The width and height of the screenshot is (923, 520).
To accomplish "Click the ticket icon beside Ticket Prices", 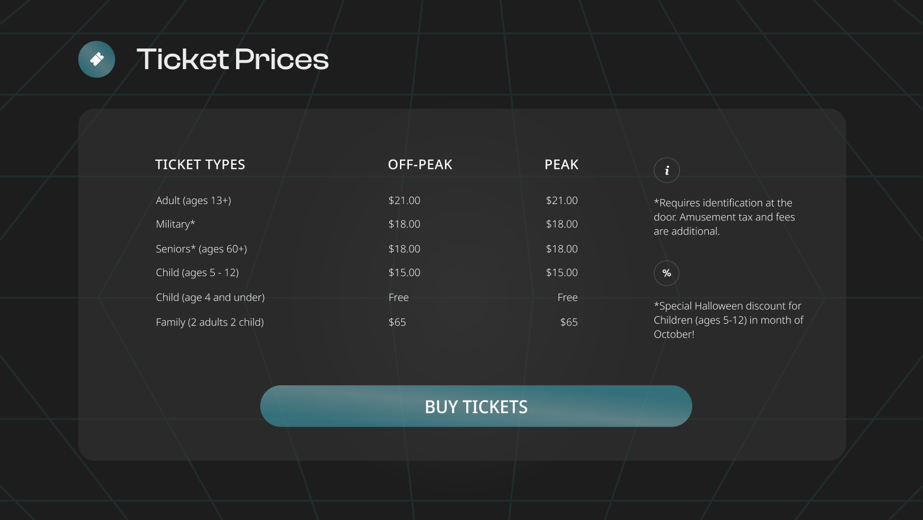I will click(96, 59).
